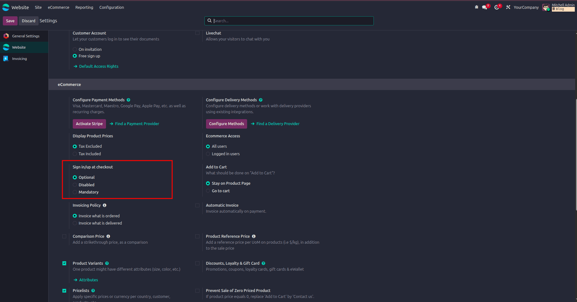Open the Site menu
The image size is (577, 302).
(38, 7)
